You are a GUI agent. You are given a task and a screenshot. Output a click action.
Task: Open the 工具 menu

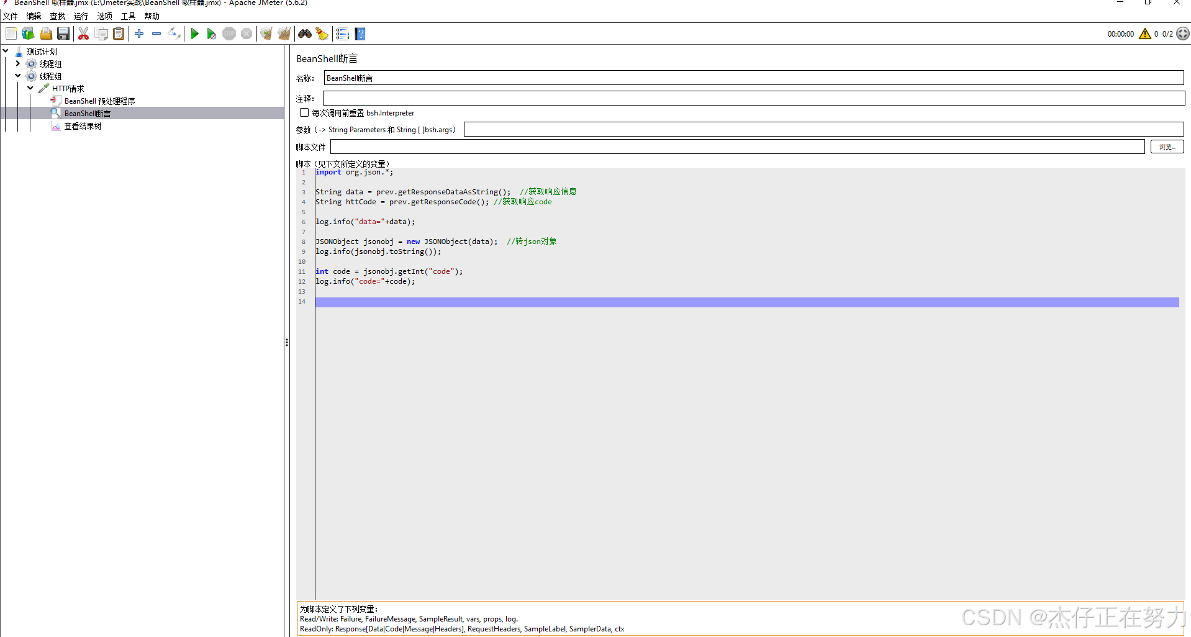[x=128, y=16]
